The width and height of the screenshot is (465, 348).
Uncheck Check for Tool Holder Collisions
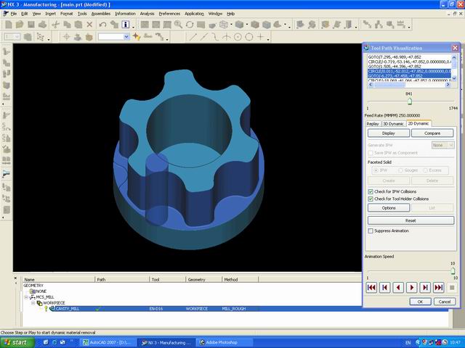tap(371, 199)
